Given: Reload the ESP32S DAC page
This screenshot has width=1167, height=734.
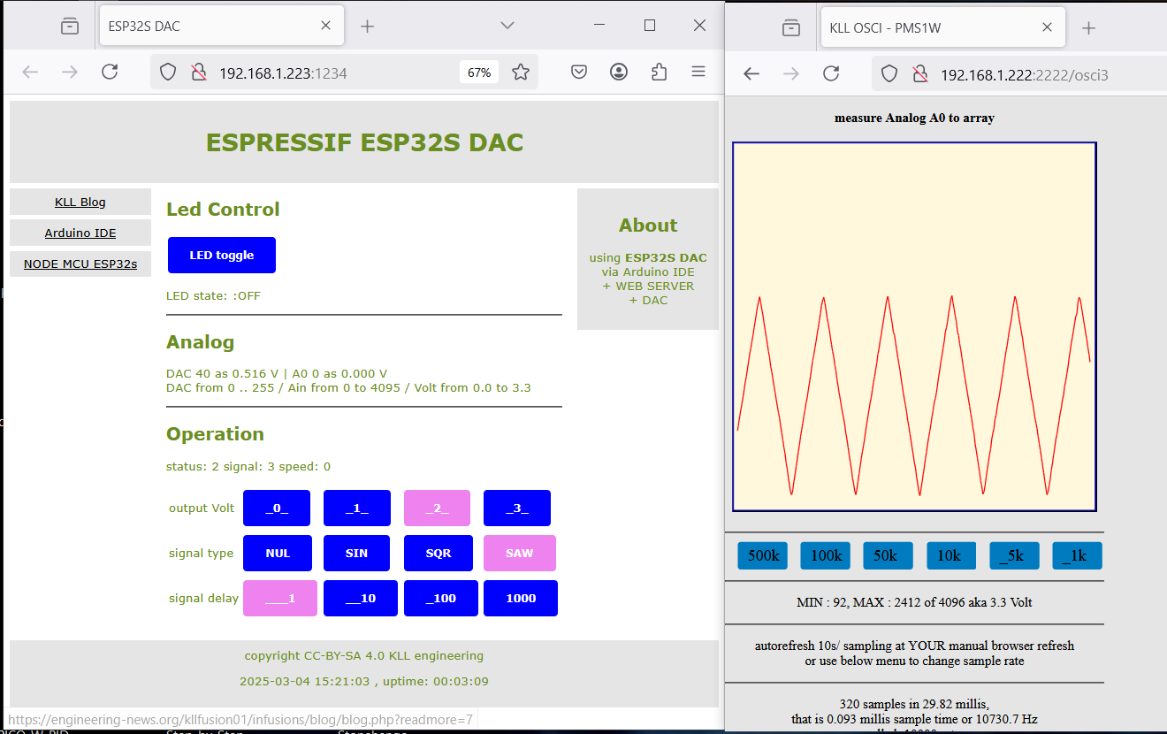Looking at the screenshot, I should tap(110, 73).
